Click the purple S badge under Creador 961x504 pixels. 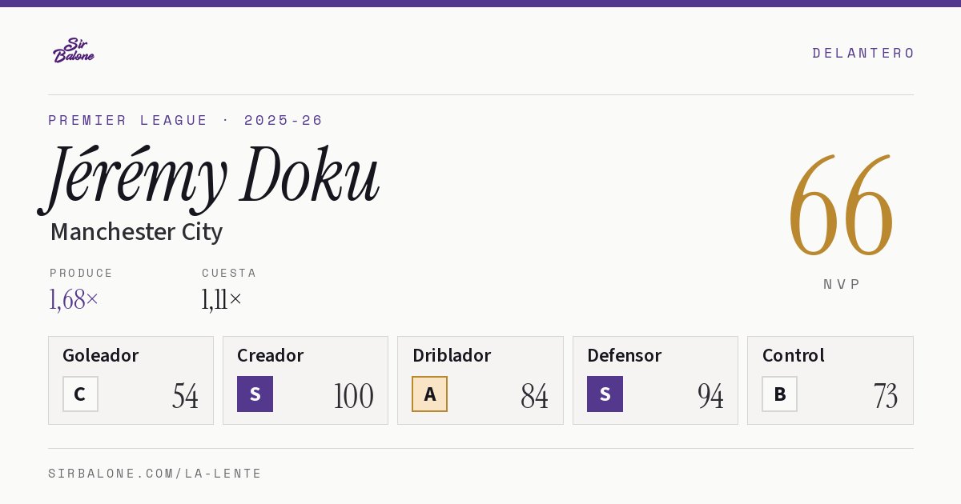coord(255,394)
